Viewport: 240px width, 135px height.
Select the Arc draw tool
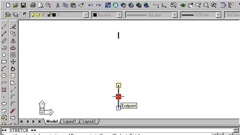[4, 69]
